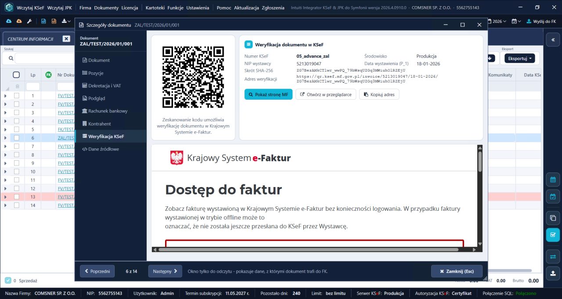Check the checkbox in row 6
562x299 pixels.
(x=16, y=138)
